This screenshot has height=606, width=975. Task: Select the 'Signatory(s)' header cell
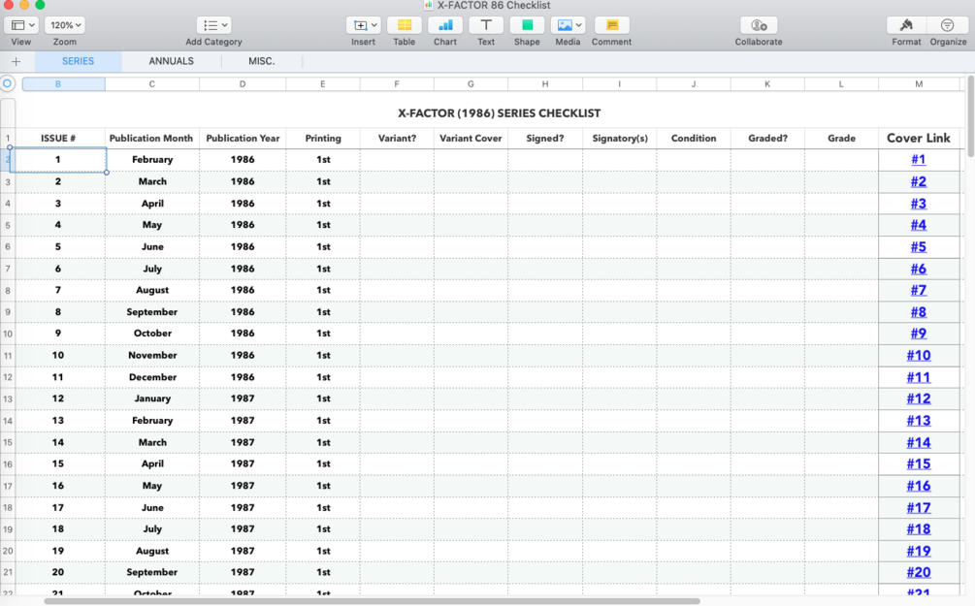619,139
